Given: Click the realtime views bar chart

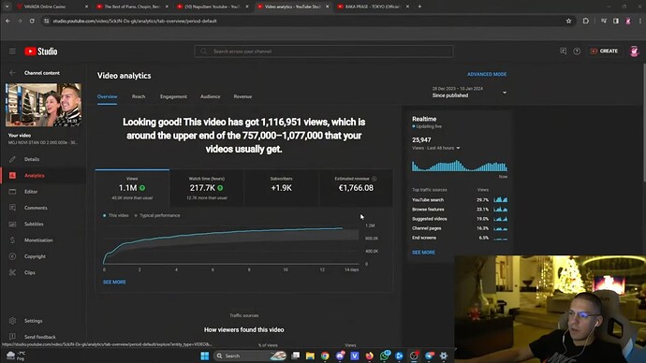Looking at the screenshot, I should 460,166.
